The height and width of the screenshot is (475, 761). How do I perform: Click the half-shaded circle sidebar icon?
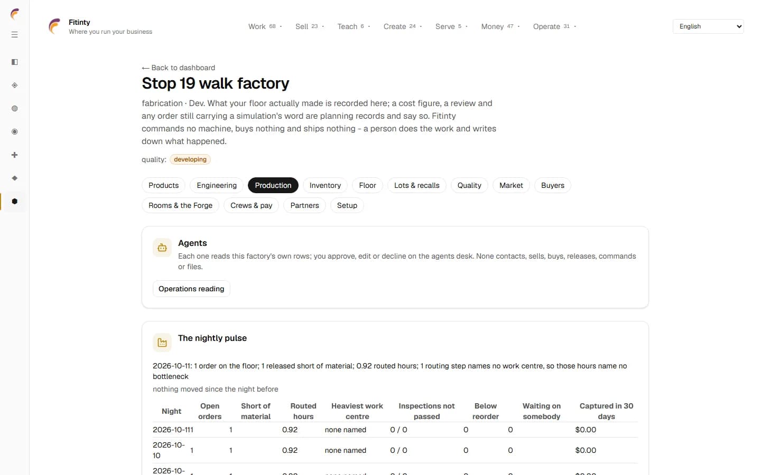[x=15, y=109]
